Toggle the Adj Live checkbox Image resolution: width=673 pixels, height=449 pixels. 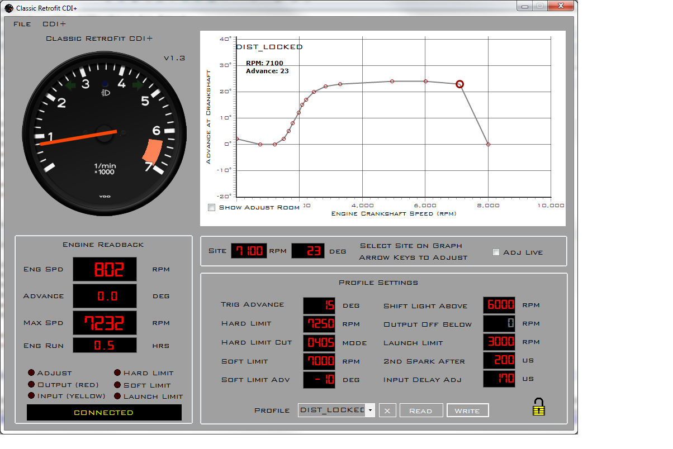[x=496, y=252]
